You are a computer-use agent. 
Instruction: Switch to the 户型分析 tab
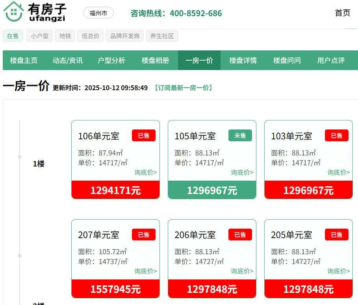coord(111,61)
